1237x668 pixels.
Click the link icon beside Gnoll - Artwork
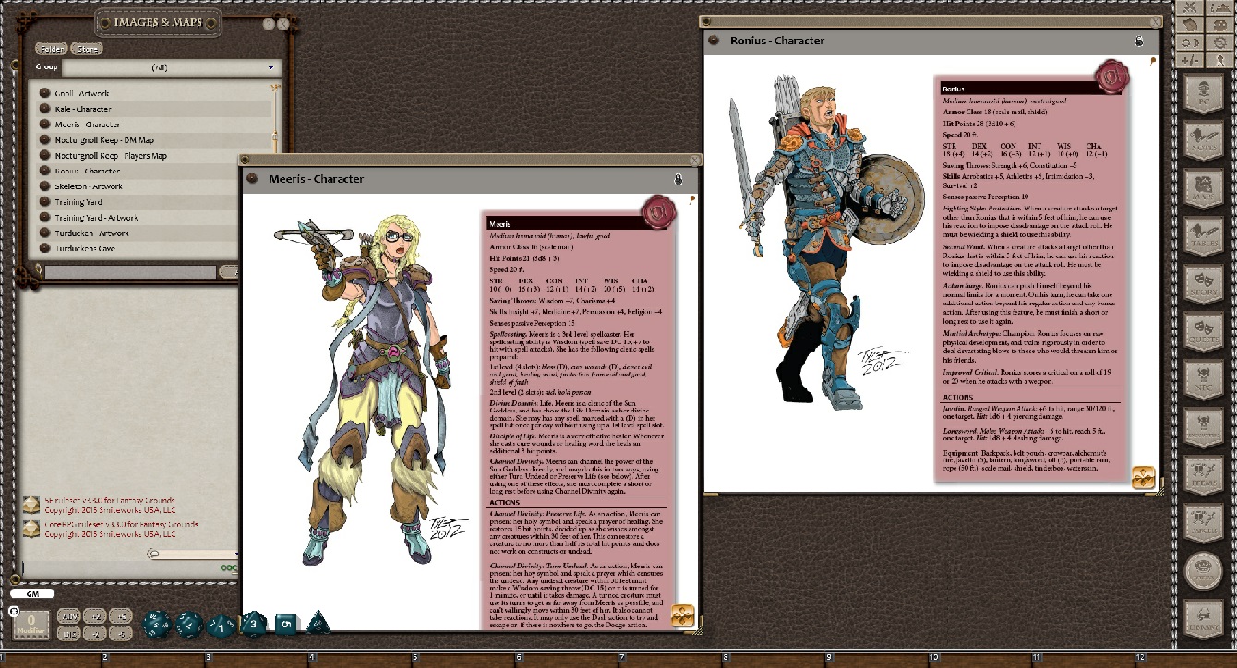[x=43, y=93]
